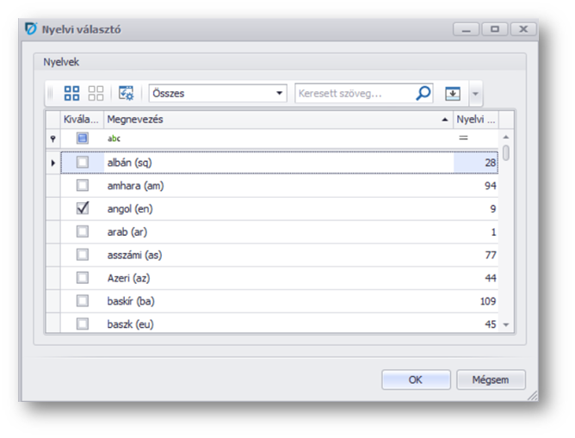Check the albán (sq) checkbox

click(83, 162)
